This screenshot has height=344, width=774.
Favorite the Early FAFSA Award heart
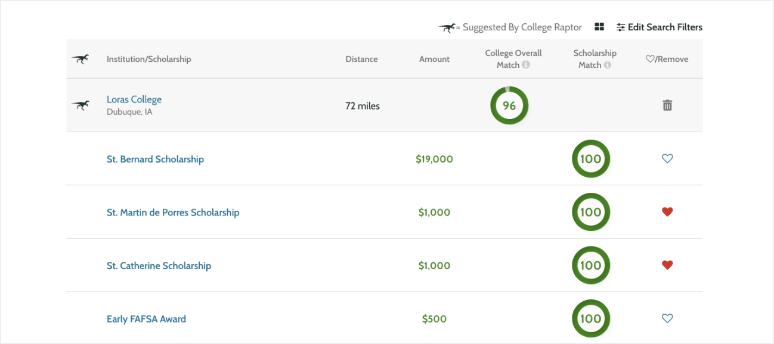(x=667, y=318)
